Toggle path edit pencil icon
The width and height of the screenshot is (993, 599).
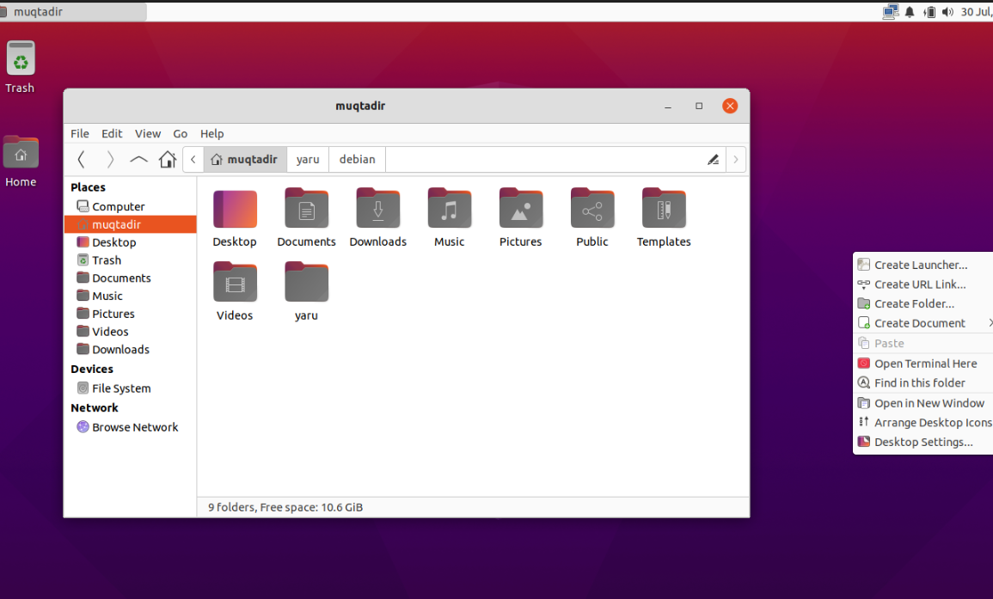[713, 159]
